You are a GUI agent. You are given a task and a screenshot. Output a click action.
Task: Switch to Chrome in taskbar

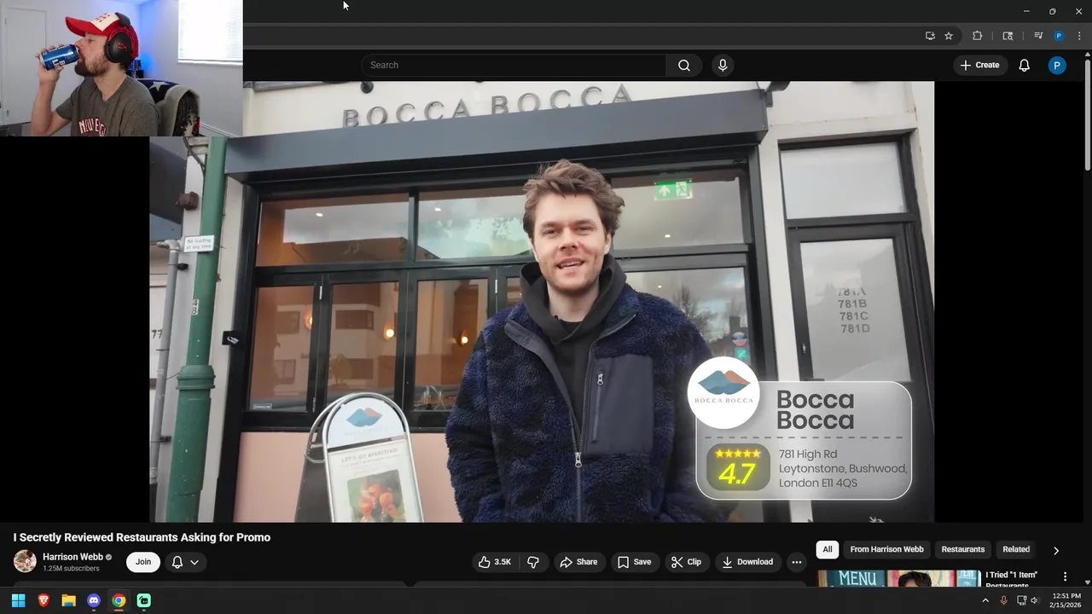pyautogui.click(x=119, y=600)
